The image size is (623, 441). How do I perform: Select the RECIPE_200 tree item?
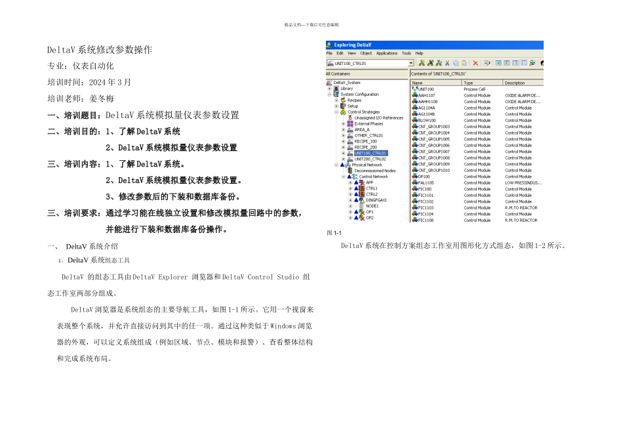coord(365,147)
